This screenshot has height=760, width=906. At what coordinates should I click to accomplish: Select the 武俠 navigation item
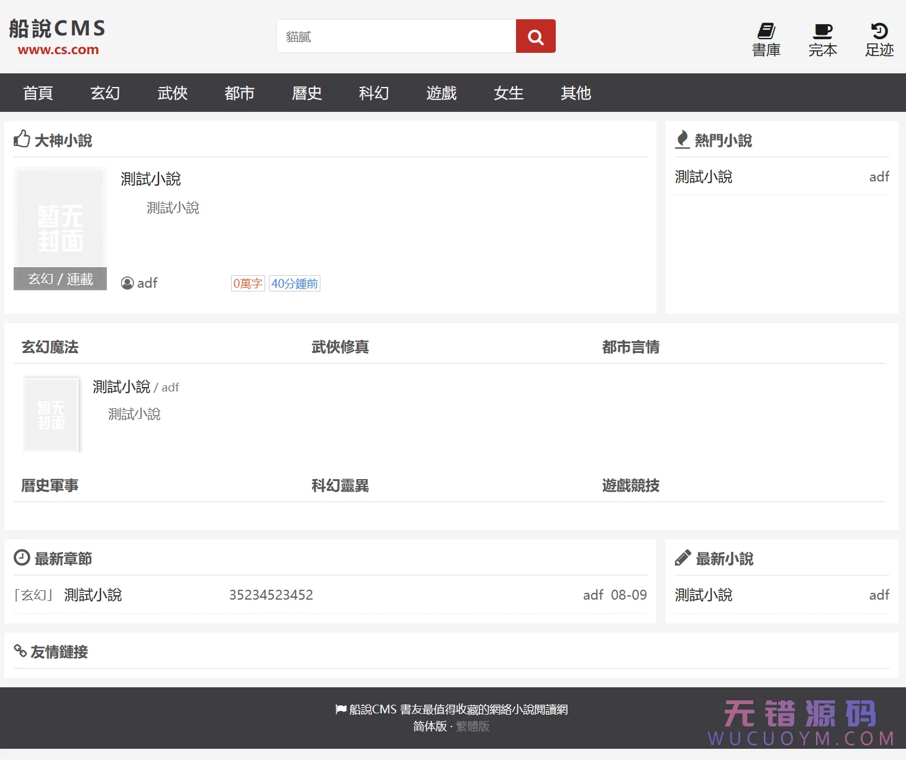[x=172, y=93]
